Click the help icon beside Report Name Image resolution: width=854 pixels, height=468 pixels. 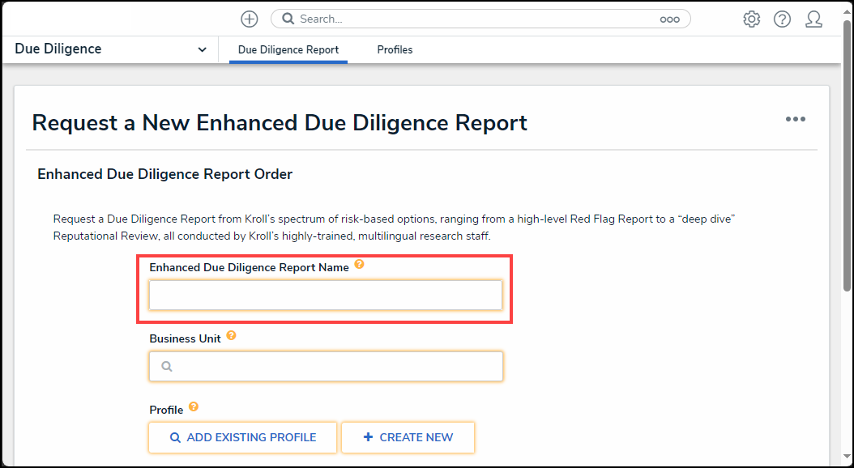tap(359, 265)
